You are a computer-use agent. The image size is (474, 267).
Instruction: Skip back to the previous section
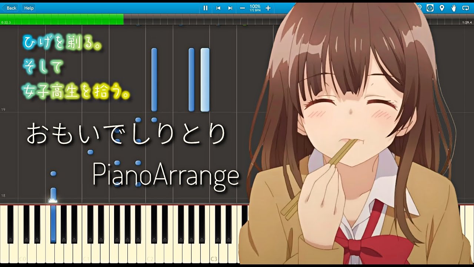coord(218,8)
